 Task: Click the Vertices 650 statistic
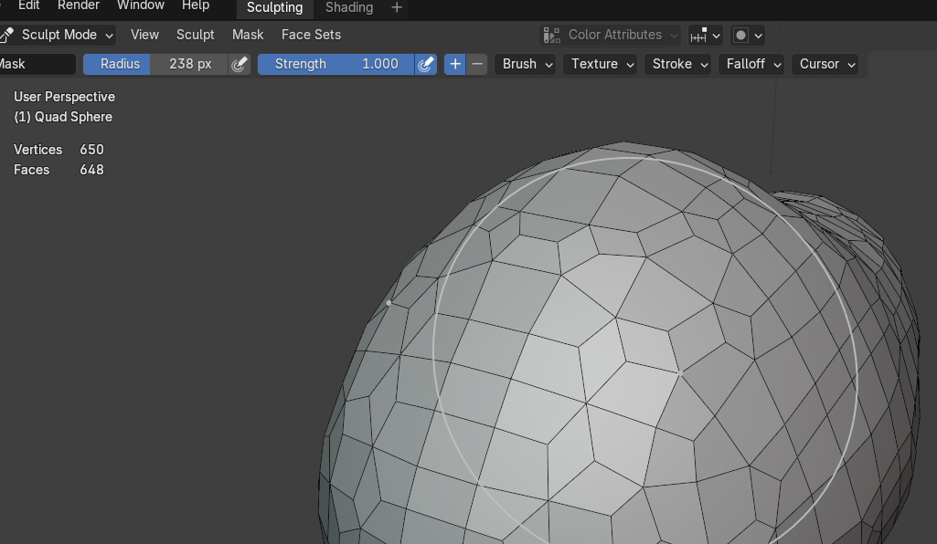pos(59,150)
